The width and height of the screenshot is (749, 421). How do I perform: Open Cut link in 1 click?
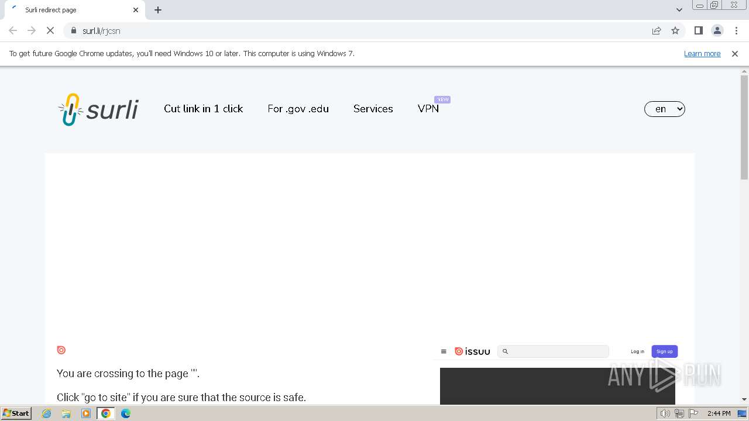pos(203,109)
